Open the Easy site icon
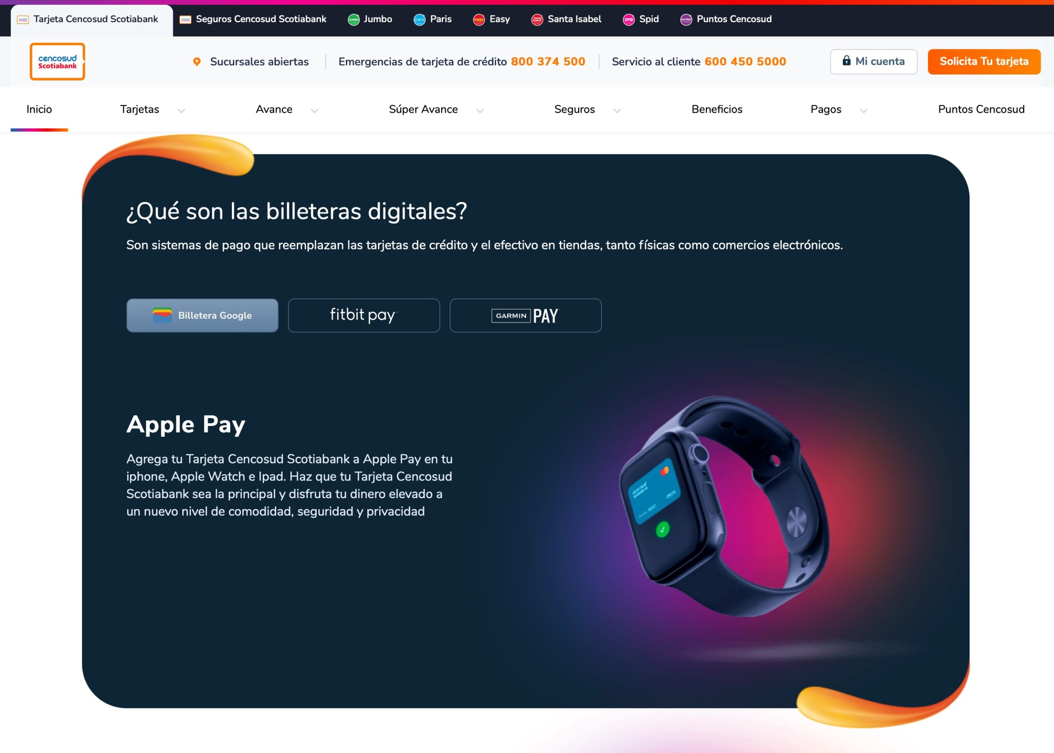Screen dimensions: 1054x753 478,19
